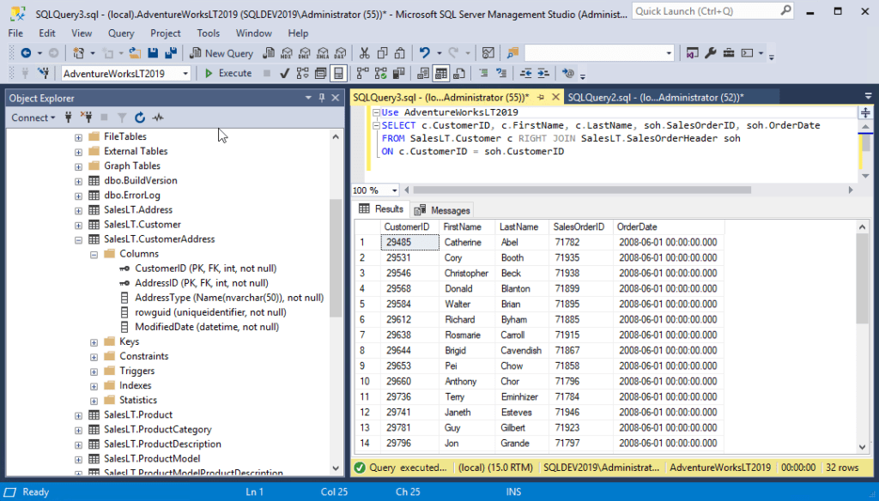The width and height of the screenshot is (879, 501).
Task: Select the Results tab
Action: coord(381,209)
